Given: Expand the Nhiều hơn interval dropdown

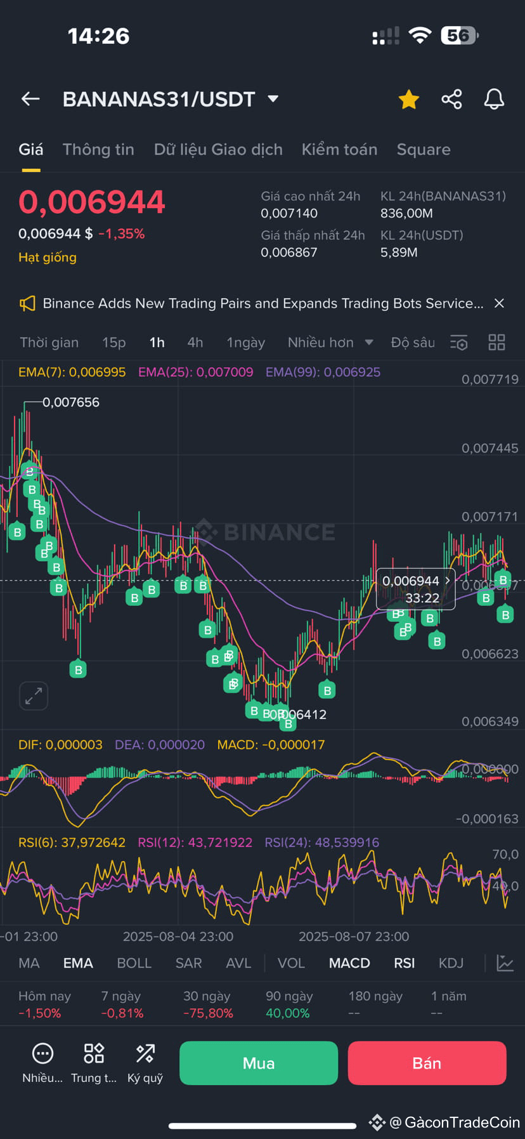Looking at the screenshot, I should point(330,343).
